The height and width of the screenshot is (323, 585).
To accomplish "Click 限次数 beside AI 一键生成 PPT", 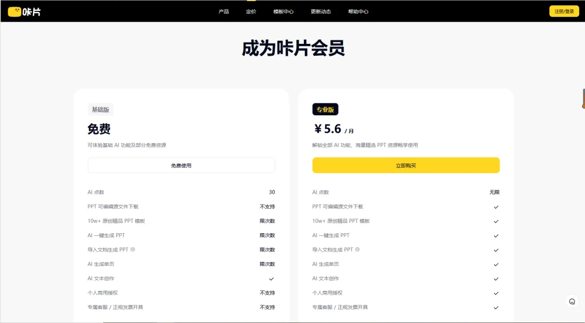I will click(268, 235).
